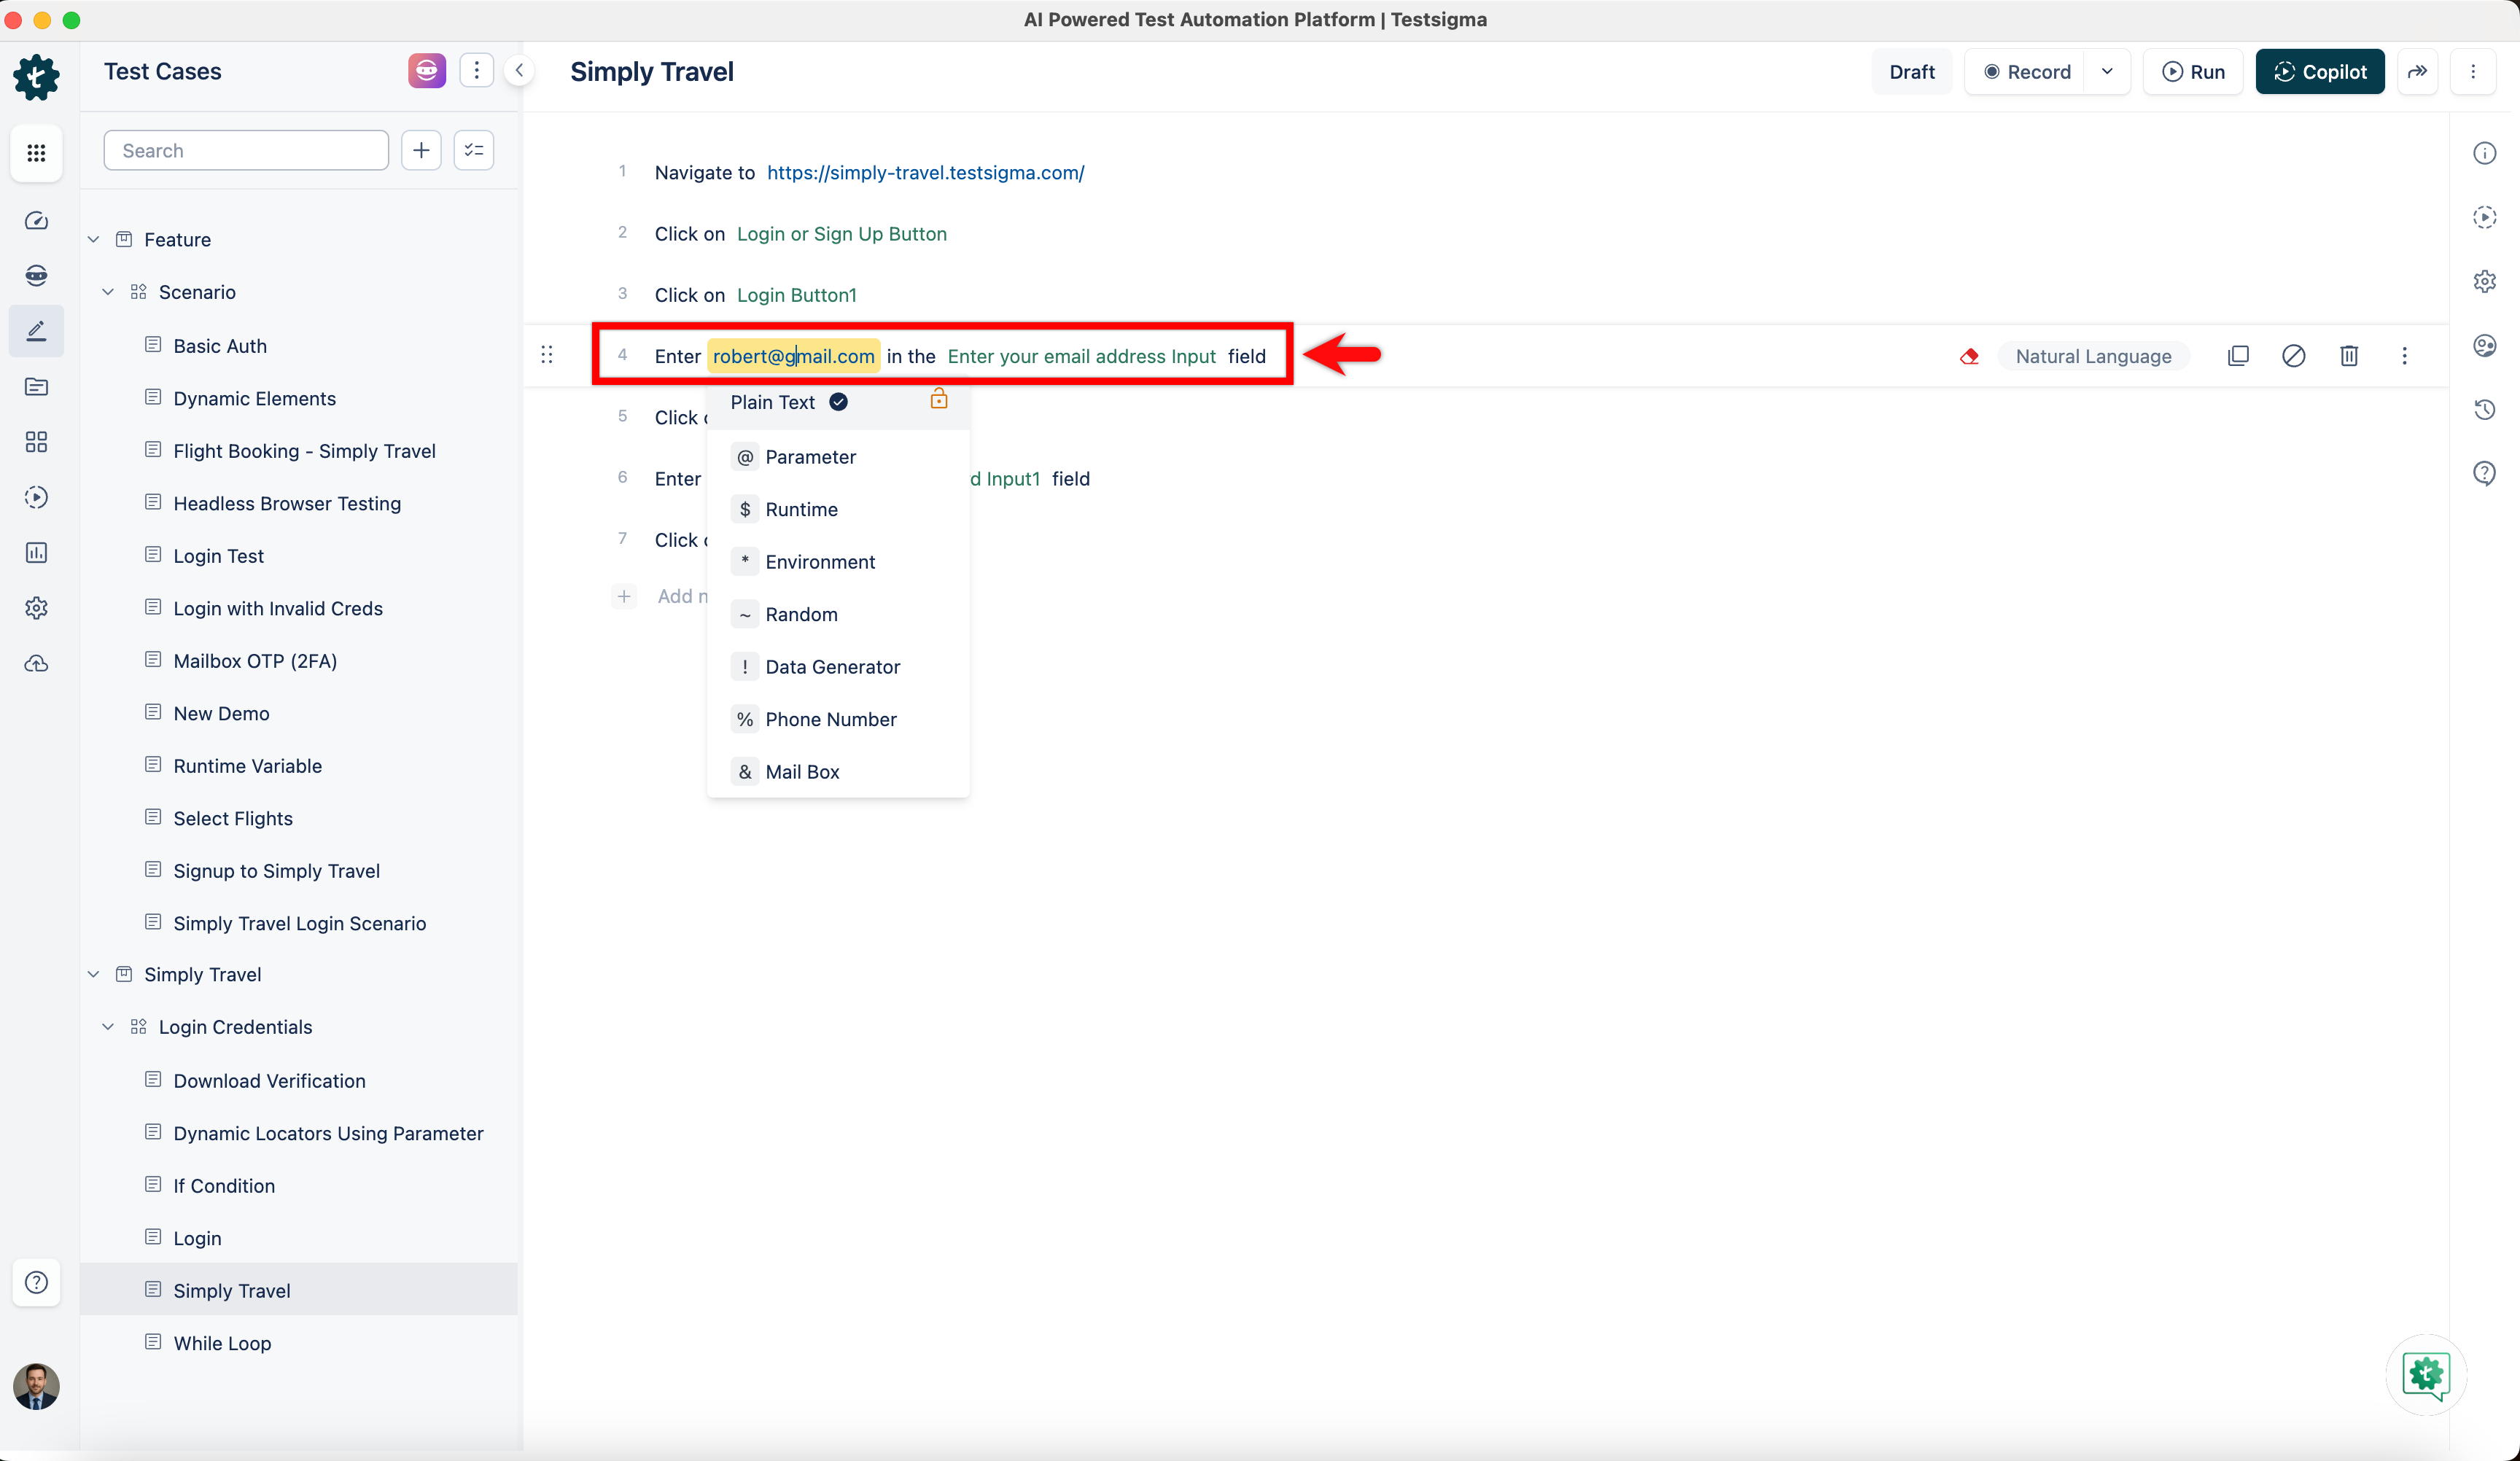2520x1461 pixels.
Task: Open the Runtime Variable test case
Action: pyautogui.click(x=247, y=766)
